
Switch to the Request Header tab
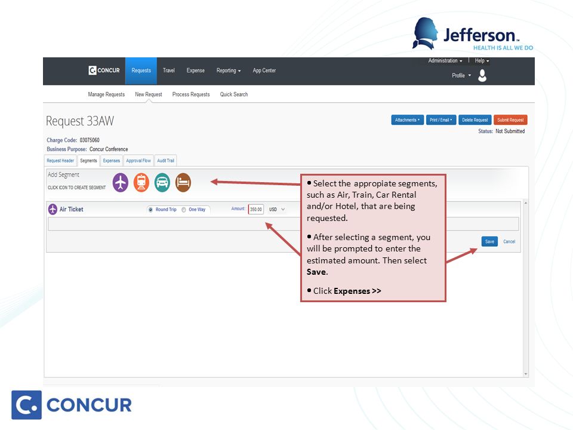pos(60,161)
